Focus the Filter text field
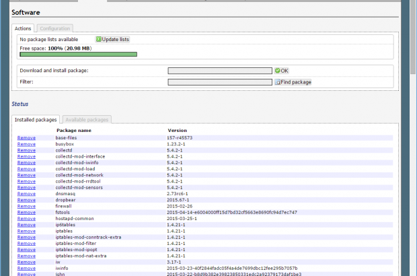 [x=220, y=82]
